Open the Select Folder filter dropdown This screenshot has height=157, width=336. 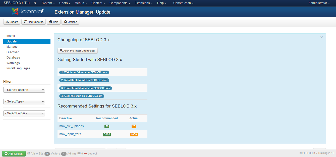(24, 113)
